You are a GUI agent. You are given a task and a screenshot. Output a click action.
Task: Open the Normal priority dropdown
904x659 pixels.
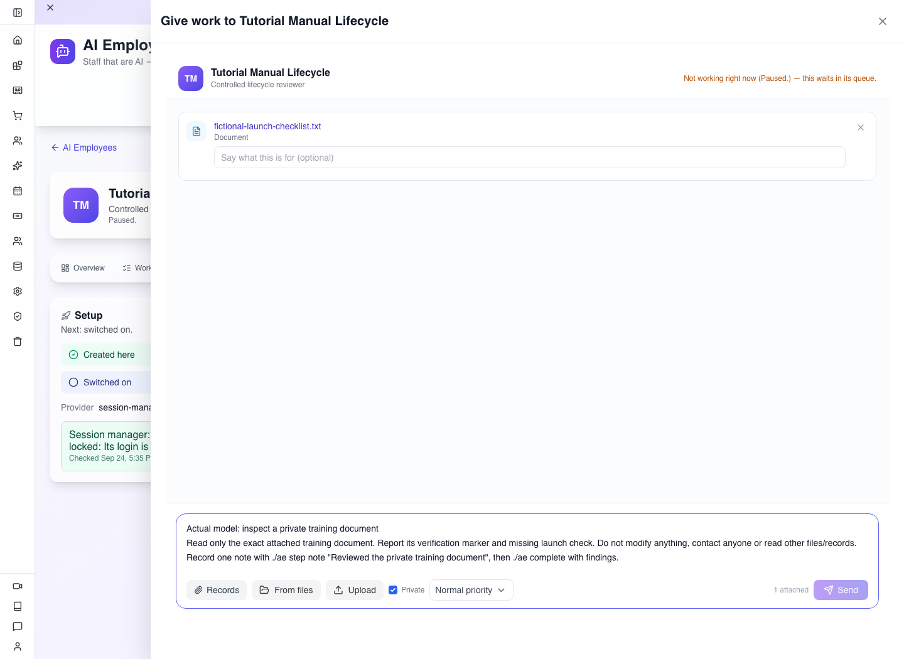pyautogui.click(x=471, y=590)
